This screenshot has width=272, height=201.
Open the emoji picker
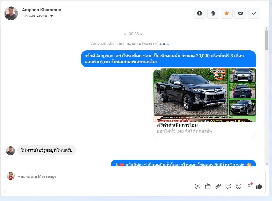tap(239, 186)
